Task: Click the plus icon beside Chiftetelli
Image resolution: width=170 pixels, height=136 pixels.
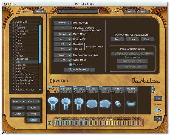Action: point(13,28)
